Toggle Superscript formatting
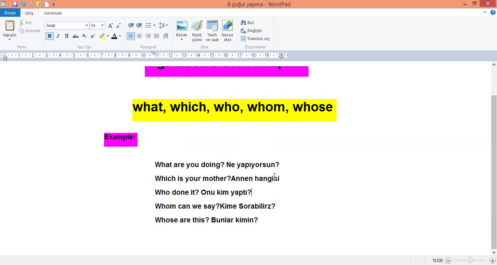 [x=93, y=36]
